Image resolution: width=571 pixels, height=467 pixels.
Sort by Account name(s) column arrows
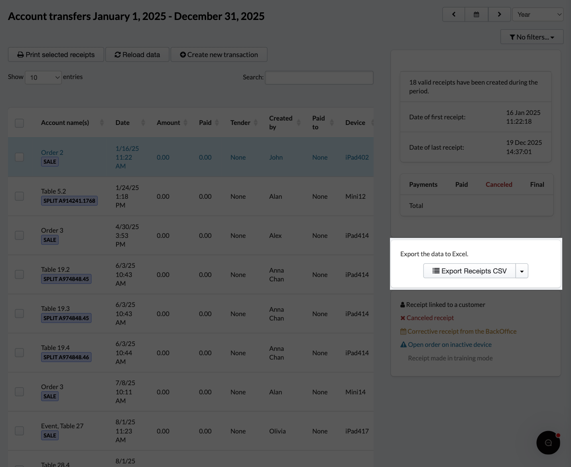pos(102,123)
